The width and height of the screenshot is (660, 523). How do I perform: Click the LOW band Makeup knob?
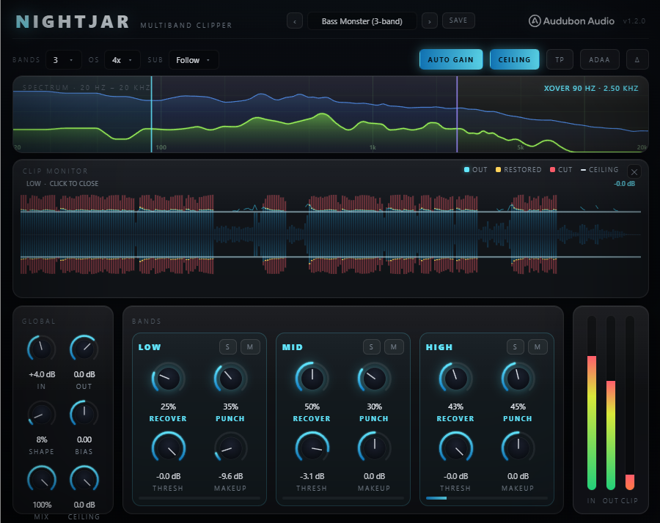coord(231,448)
